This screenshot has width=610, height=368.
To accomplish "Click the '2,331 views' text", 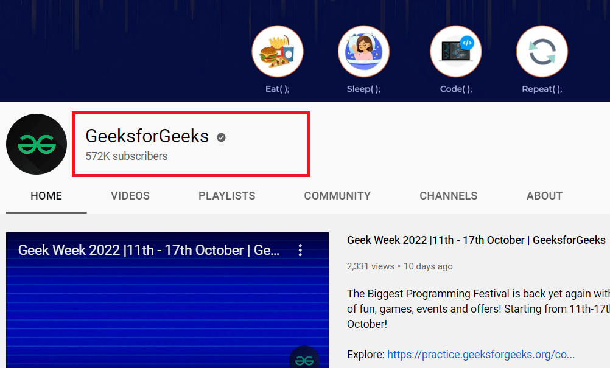I will click(370, 266).
